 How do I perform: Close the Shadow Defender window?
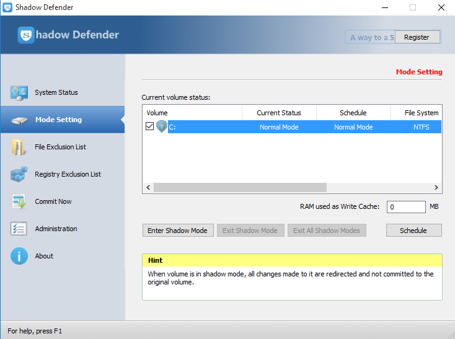(x=441, y=7)
